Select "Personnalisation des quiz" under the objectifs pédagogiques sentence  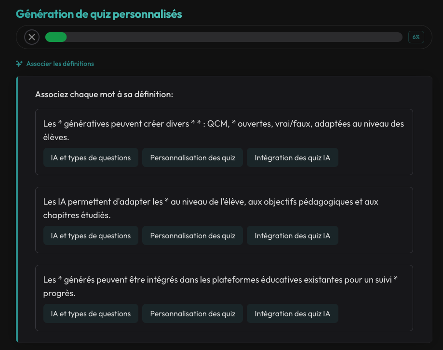pos(193,236)
